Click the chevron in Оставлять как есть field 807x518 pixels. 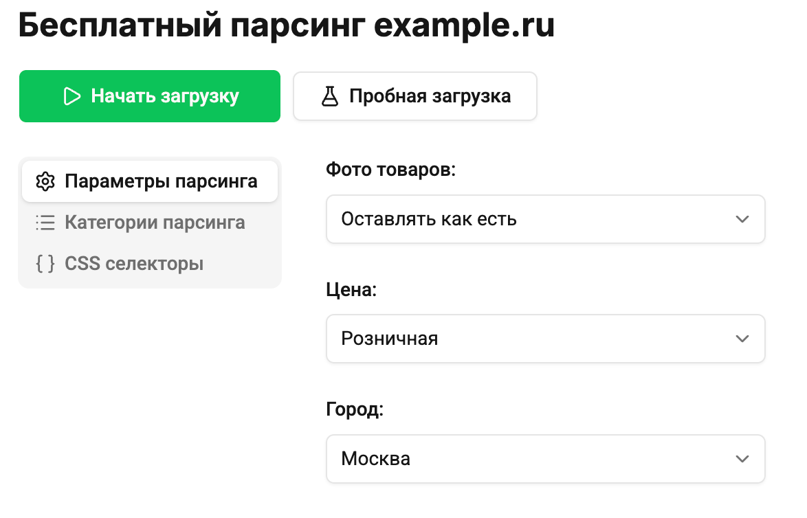click(742, 219)
